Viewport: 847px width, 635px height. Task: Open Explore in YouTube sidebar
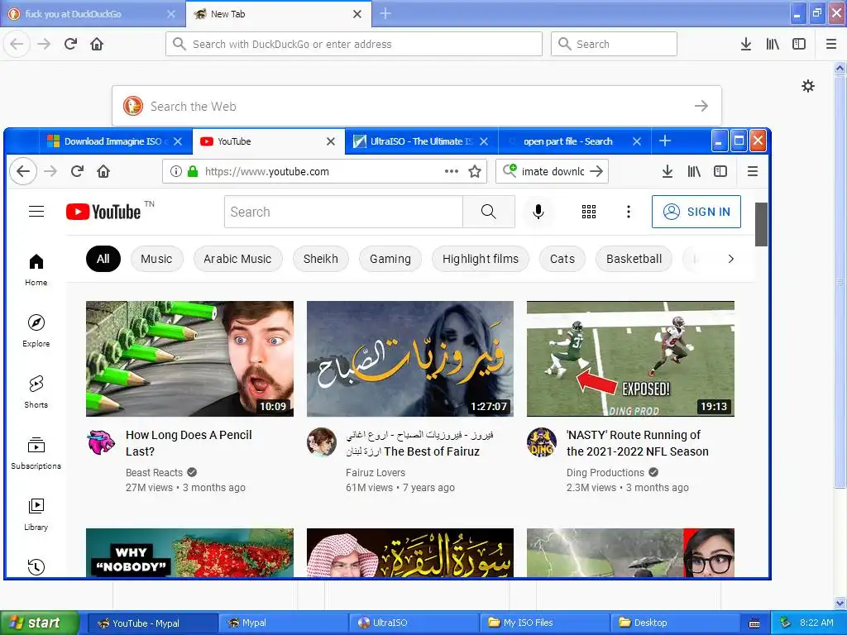tap(36, 331)
